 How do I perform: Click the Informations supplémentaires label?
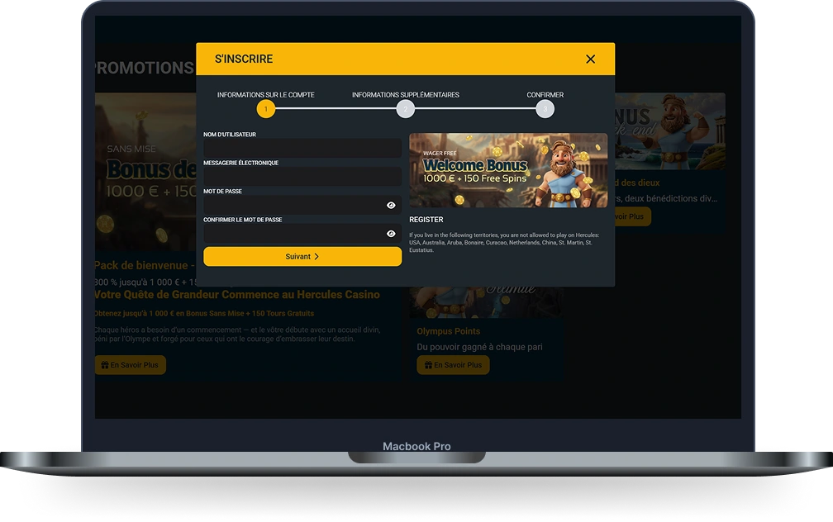[x=405, y=94]
